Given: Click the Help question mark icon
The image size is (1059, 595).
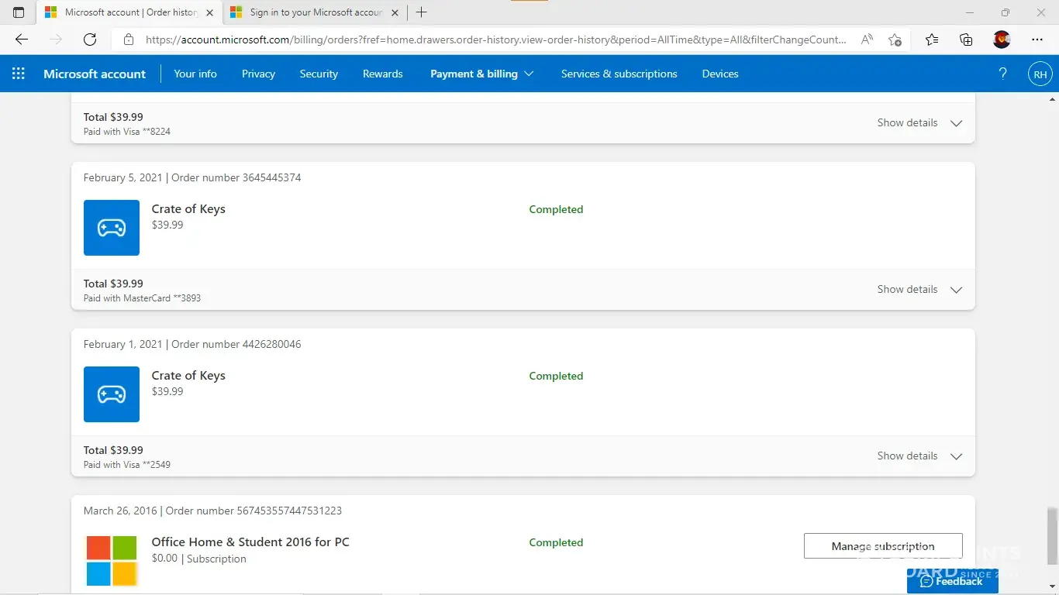Looking at the screenshot, I should 1002,74.
